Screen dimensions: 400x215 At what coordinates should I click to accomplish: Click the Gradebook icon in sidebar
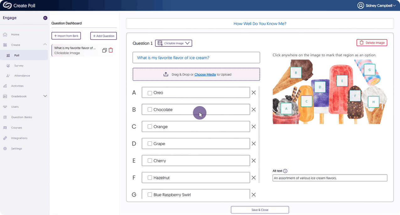tap(5, 96)
